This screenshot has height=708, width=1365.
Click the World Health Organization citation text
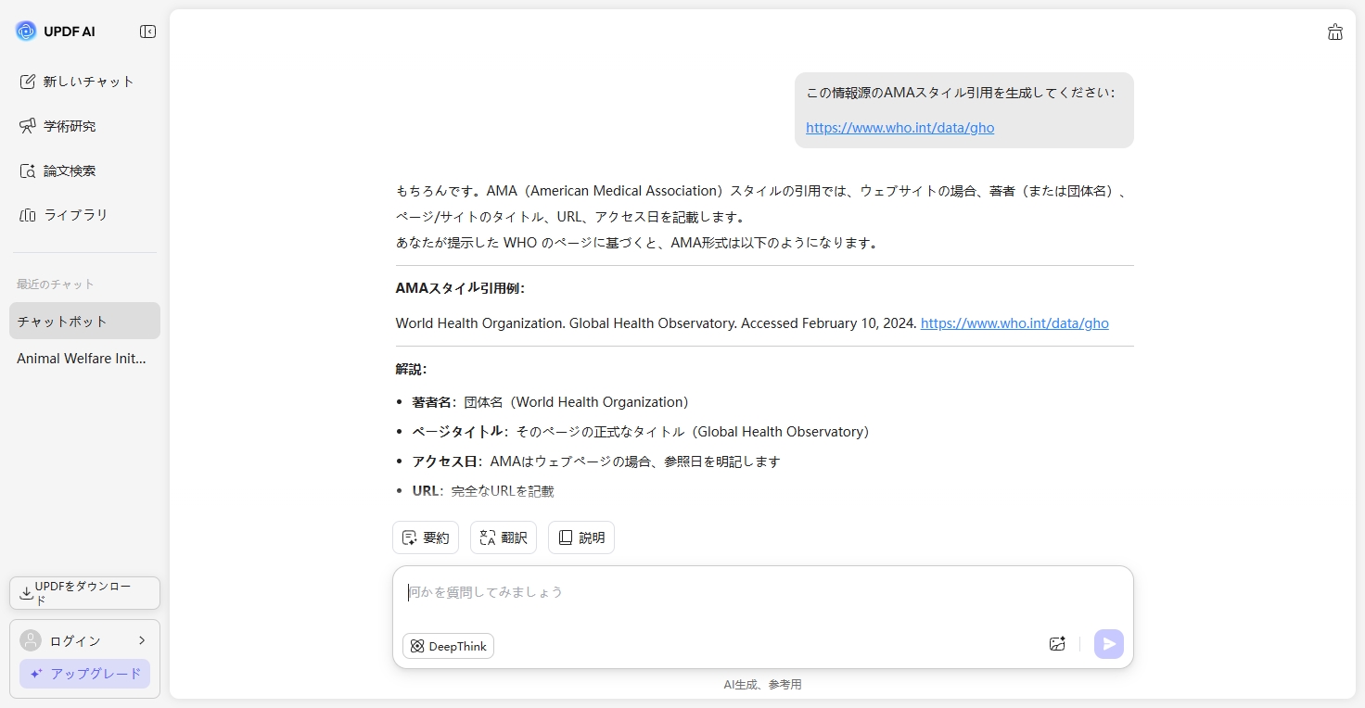tap(657, 323)
